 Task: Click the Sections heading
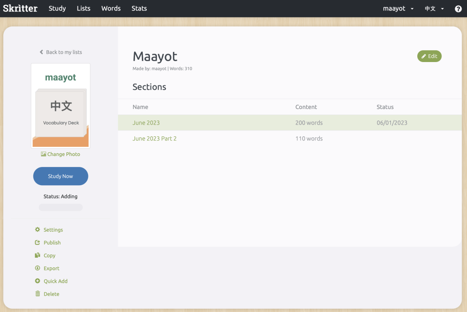click(x=149, y=87)
